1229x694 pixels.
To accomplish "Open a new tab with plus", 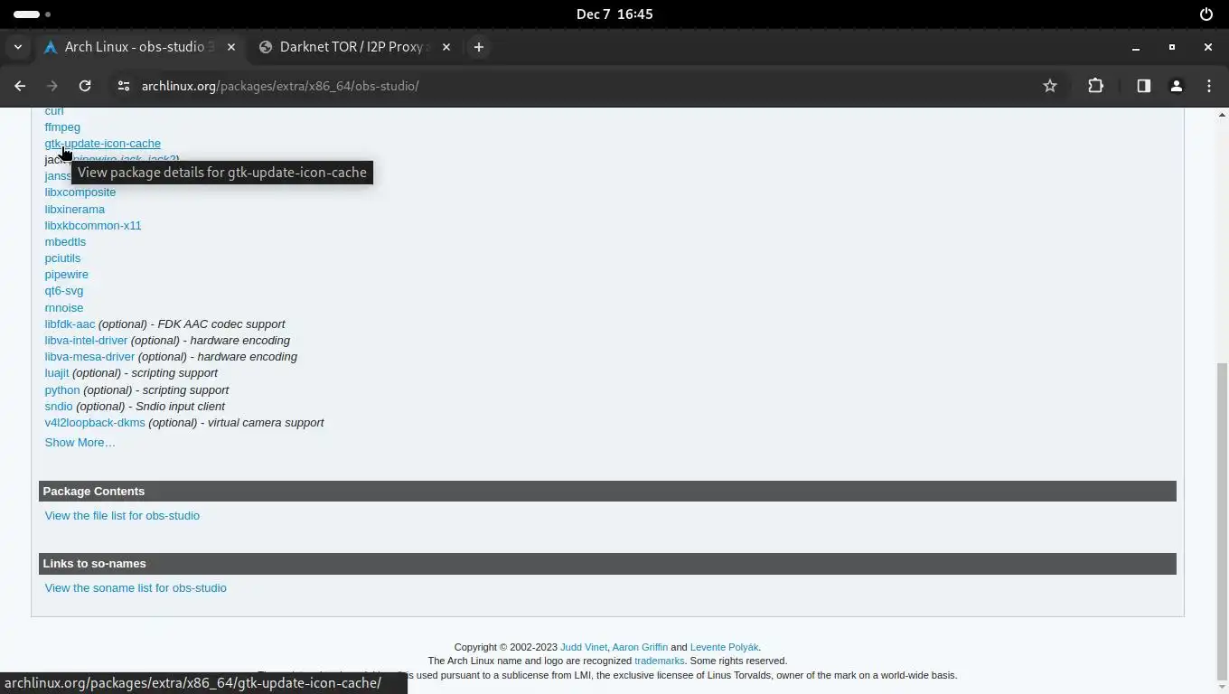I will point(479,47).
